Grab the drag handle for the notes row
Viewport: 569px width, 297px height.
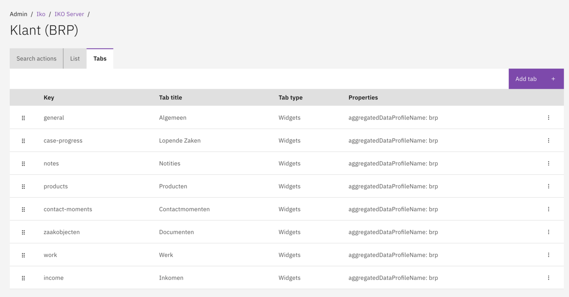tap(23, 164)
